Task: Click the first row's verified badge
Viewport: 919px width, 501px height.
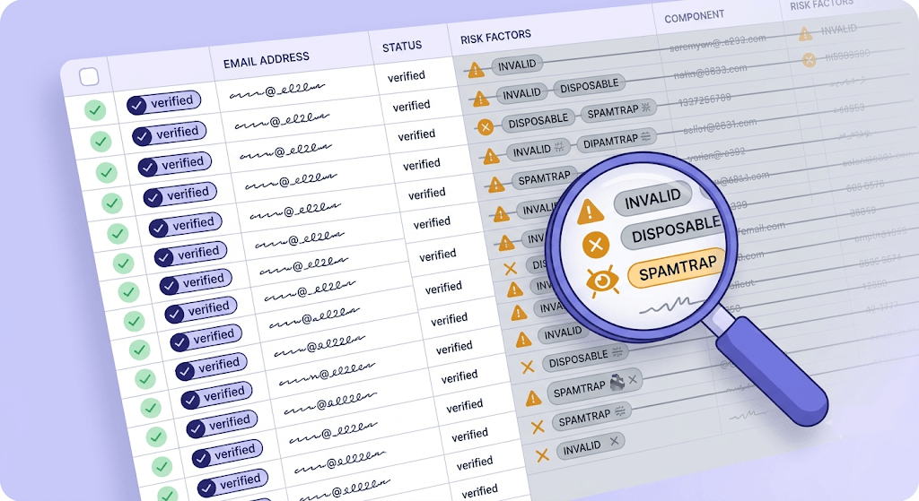Action: coord(163,103)
